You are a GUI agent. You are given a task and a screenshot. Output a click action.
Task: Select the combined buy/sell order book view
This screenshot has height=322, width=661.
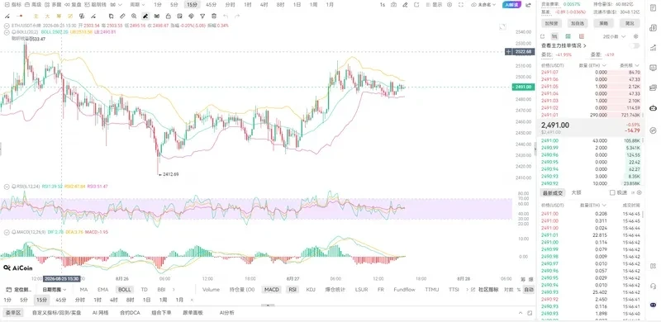pyautogui.click(x=554, y=36)
